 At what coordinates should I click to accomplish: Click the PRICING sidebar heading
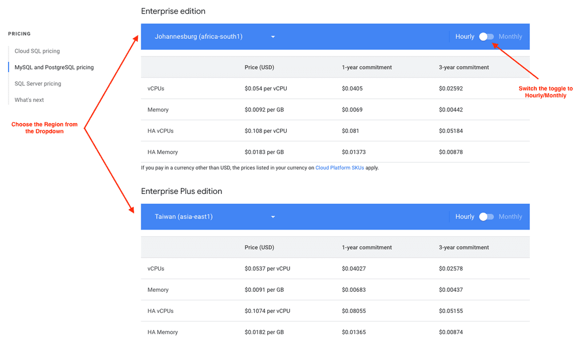[x=19, y=34]
